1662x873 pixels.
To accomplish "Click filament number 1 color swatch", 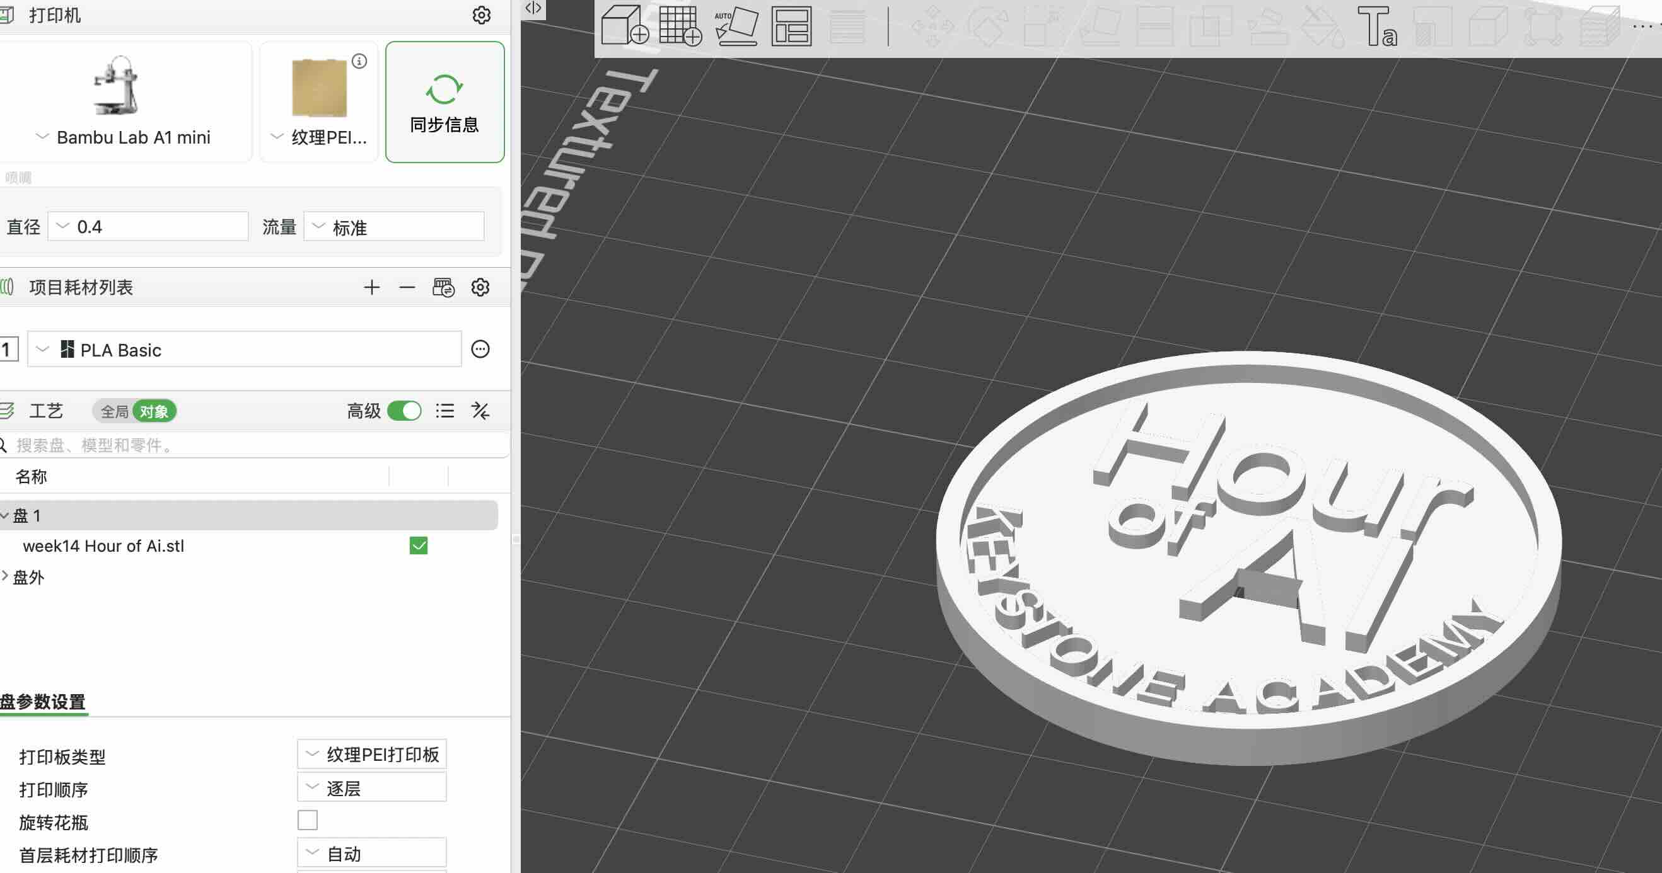I will (8, 350).
